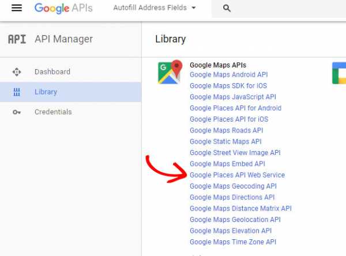346x256 pixels.
Task: Open Google Maps Distance Matrix API link
Action: point(240,209)
